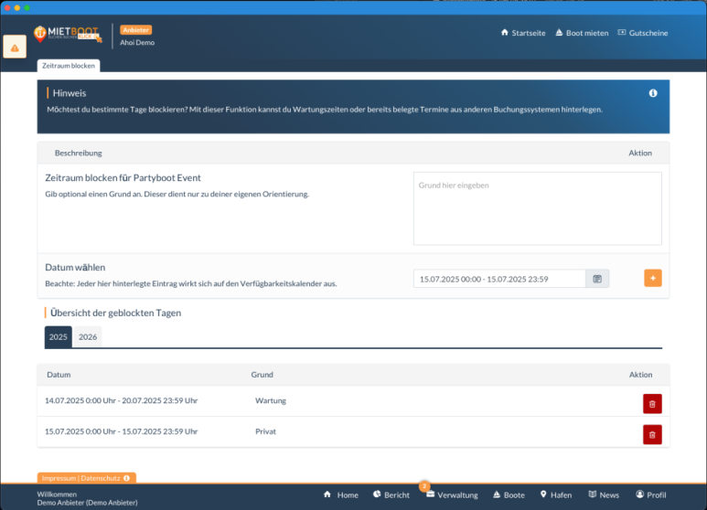Open Profil in the bottom navigation
Screen dimensions: 707x510
pos(651,494)
